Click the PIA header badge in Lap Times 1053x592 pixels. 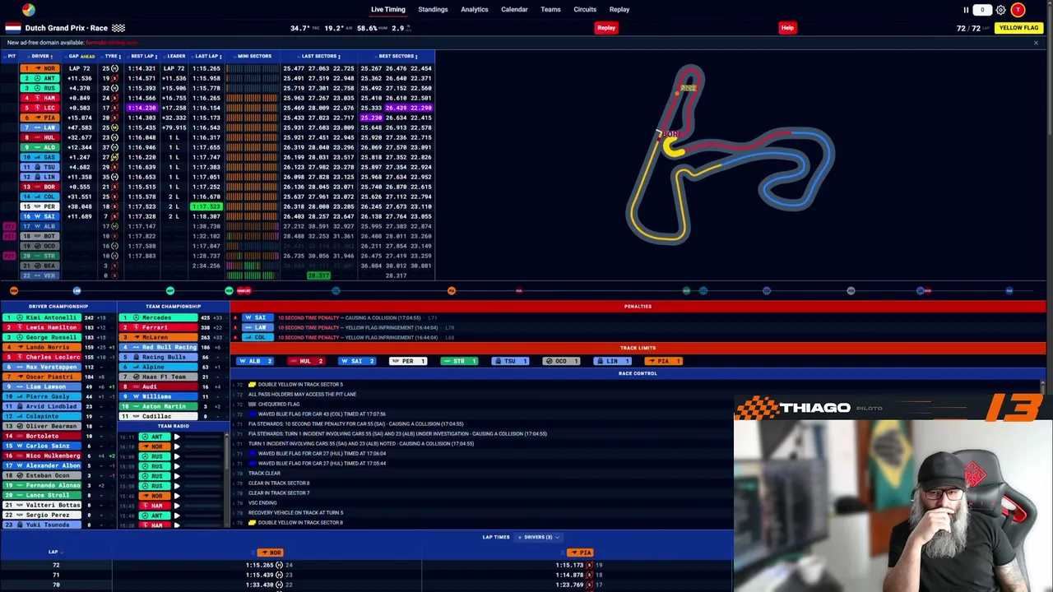tap(581, 553)
